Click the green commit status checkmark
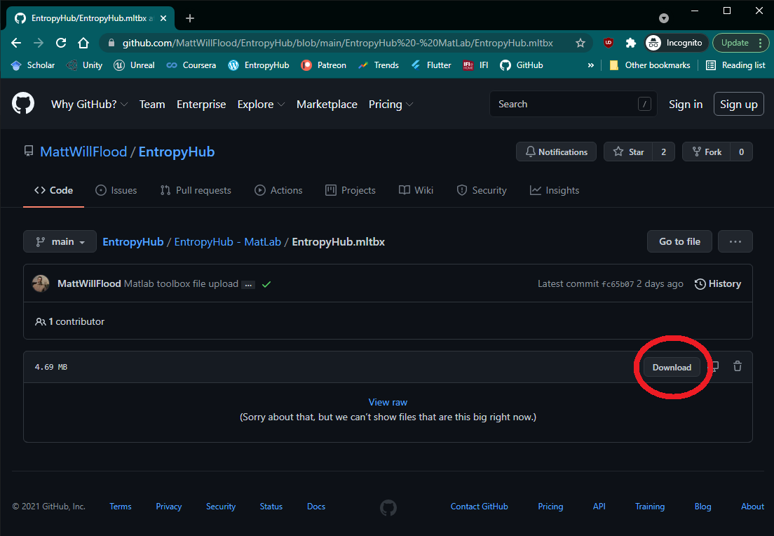This screenshot has width=774, height=536. (x=266, y=284)
